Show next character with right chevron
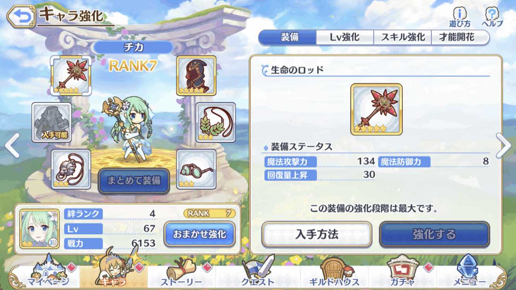Screen dimensions: 516x290 pos(504,145)
